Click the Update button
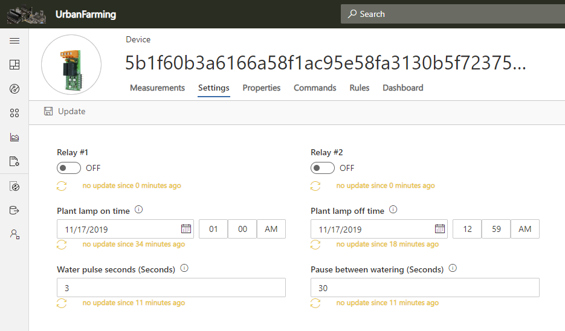 click(65, 111)
